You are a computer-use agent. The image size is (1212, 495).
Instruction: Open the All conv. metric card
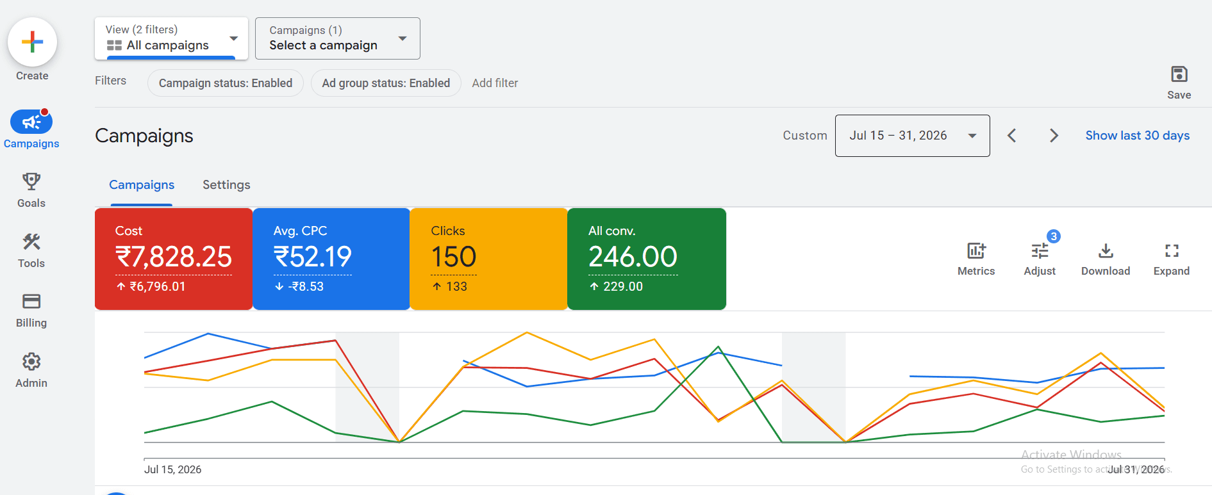[647, 259]
